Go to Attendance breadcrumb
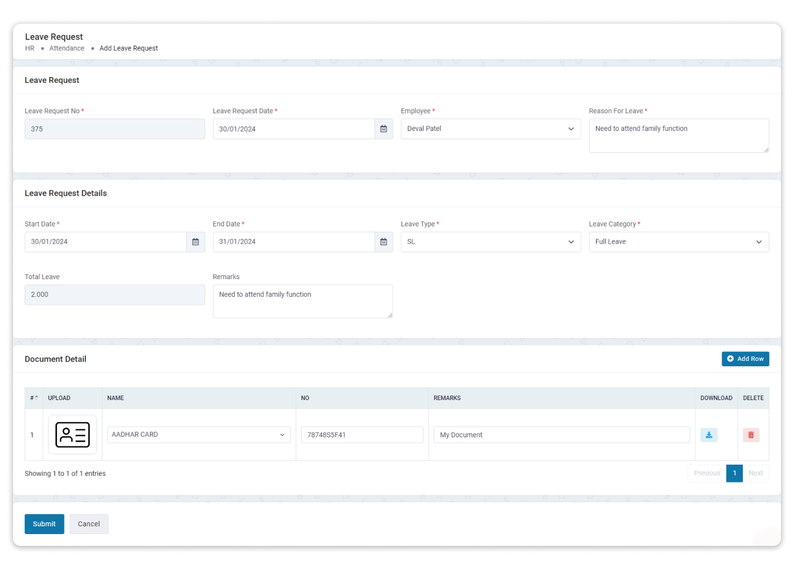Screen dimensions: 794x569 point(66,49)
